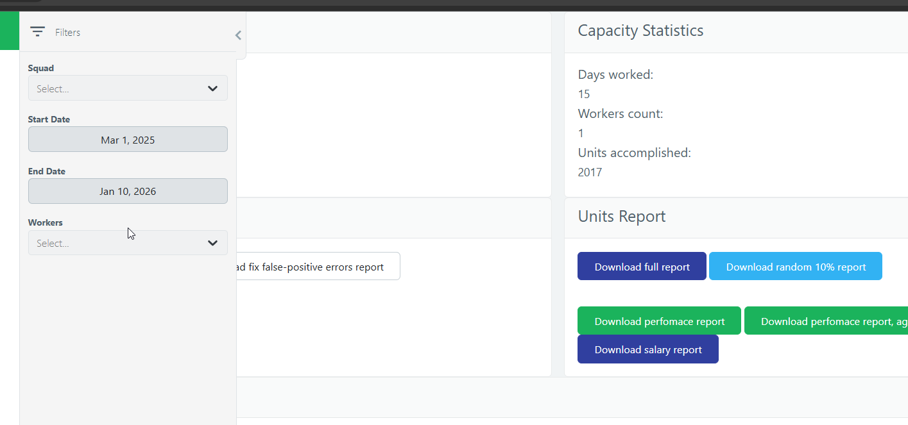Image resolution: width=908 pixels, height=425 pixels.
Task: Open the Start Date picker
Action: 128,140
